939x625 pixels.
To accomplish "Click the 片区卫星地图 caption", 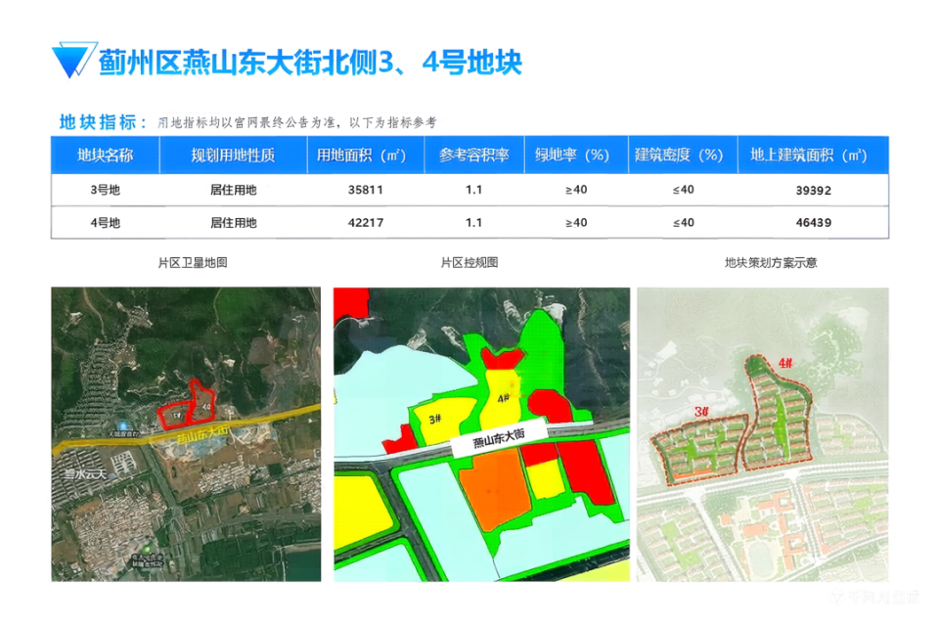I will (x=193, y=263).
